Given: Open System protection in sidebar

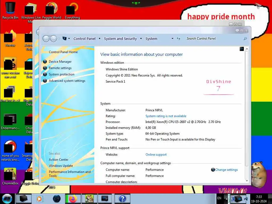Looking at the screenshot, I should point(61,74).
